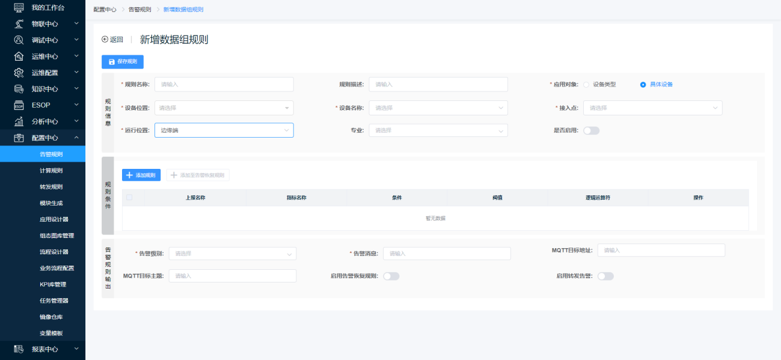The width and height of the screenshot is (781, 360).
Task: Click the 分析中心 chart icon
Action: coord(19,121)
